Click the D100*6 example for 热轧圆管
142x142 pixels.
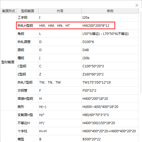pyautogui.click(x=88, y=42)
